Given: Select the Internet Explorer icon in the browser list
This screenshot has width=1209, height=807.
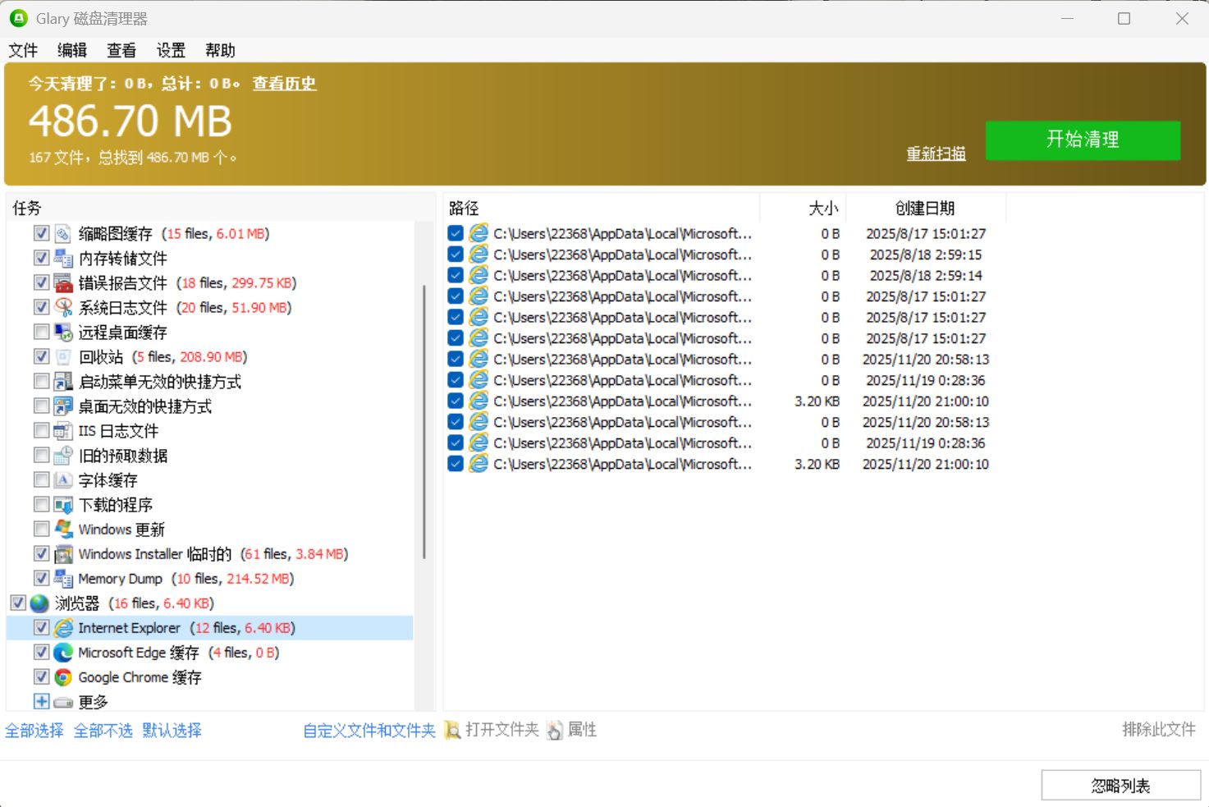Looking at the screenshot, I should tap(62, 627).
